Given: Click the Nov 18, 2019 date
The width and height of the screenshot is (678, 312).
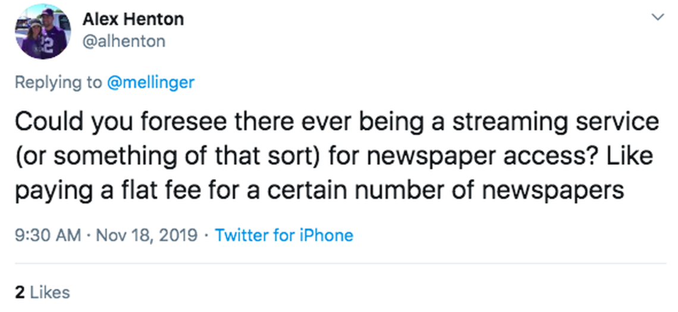Looking at the screenshot, I should (146, 235).
